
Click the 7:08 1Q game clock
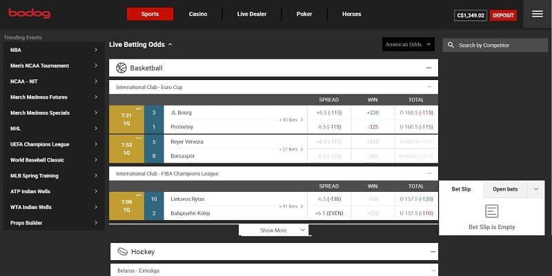[x=126, y=206]
